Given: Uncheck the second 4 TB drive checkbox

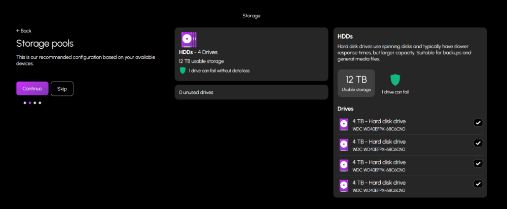Looking at the screenshot, I should pos(478,143).
